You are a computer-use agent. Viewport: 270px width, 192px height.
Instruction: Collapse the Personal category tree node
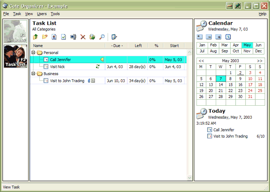(33, 53)
